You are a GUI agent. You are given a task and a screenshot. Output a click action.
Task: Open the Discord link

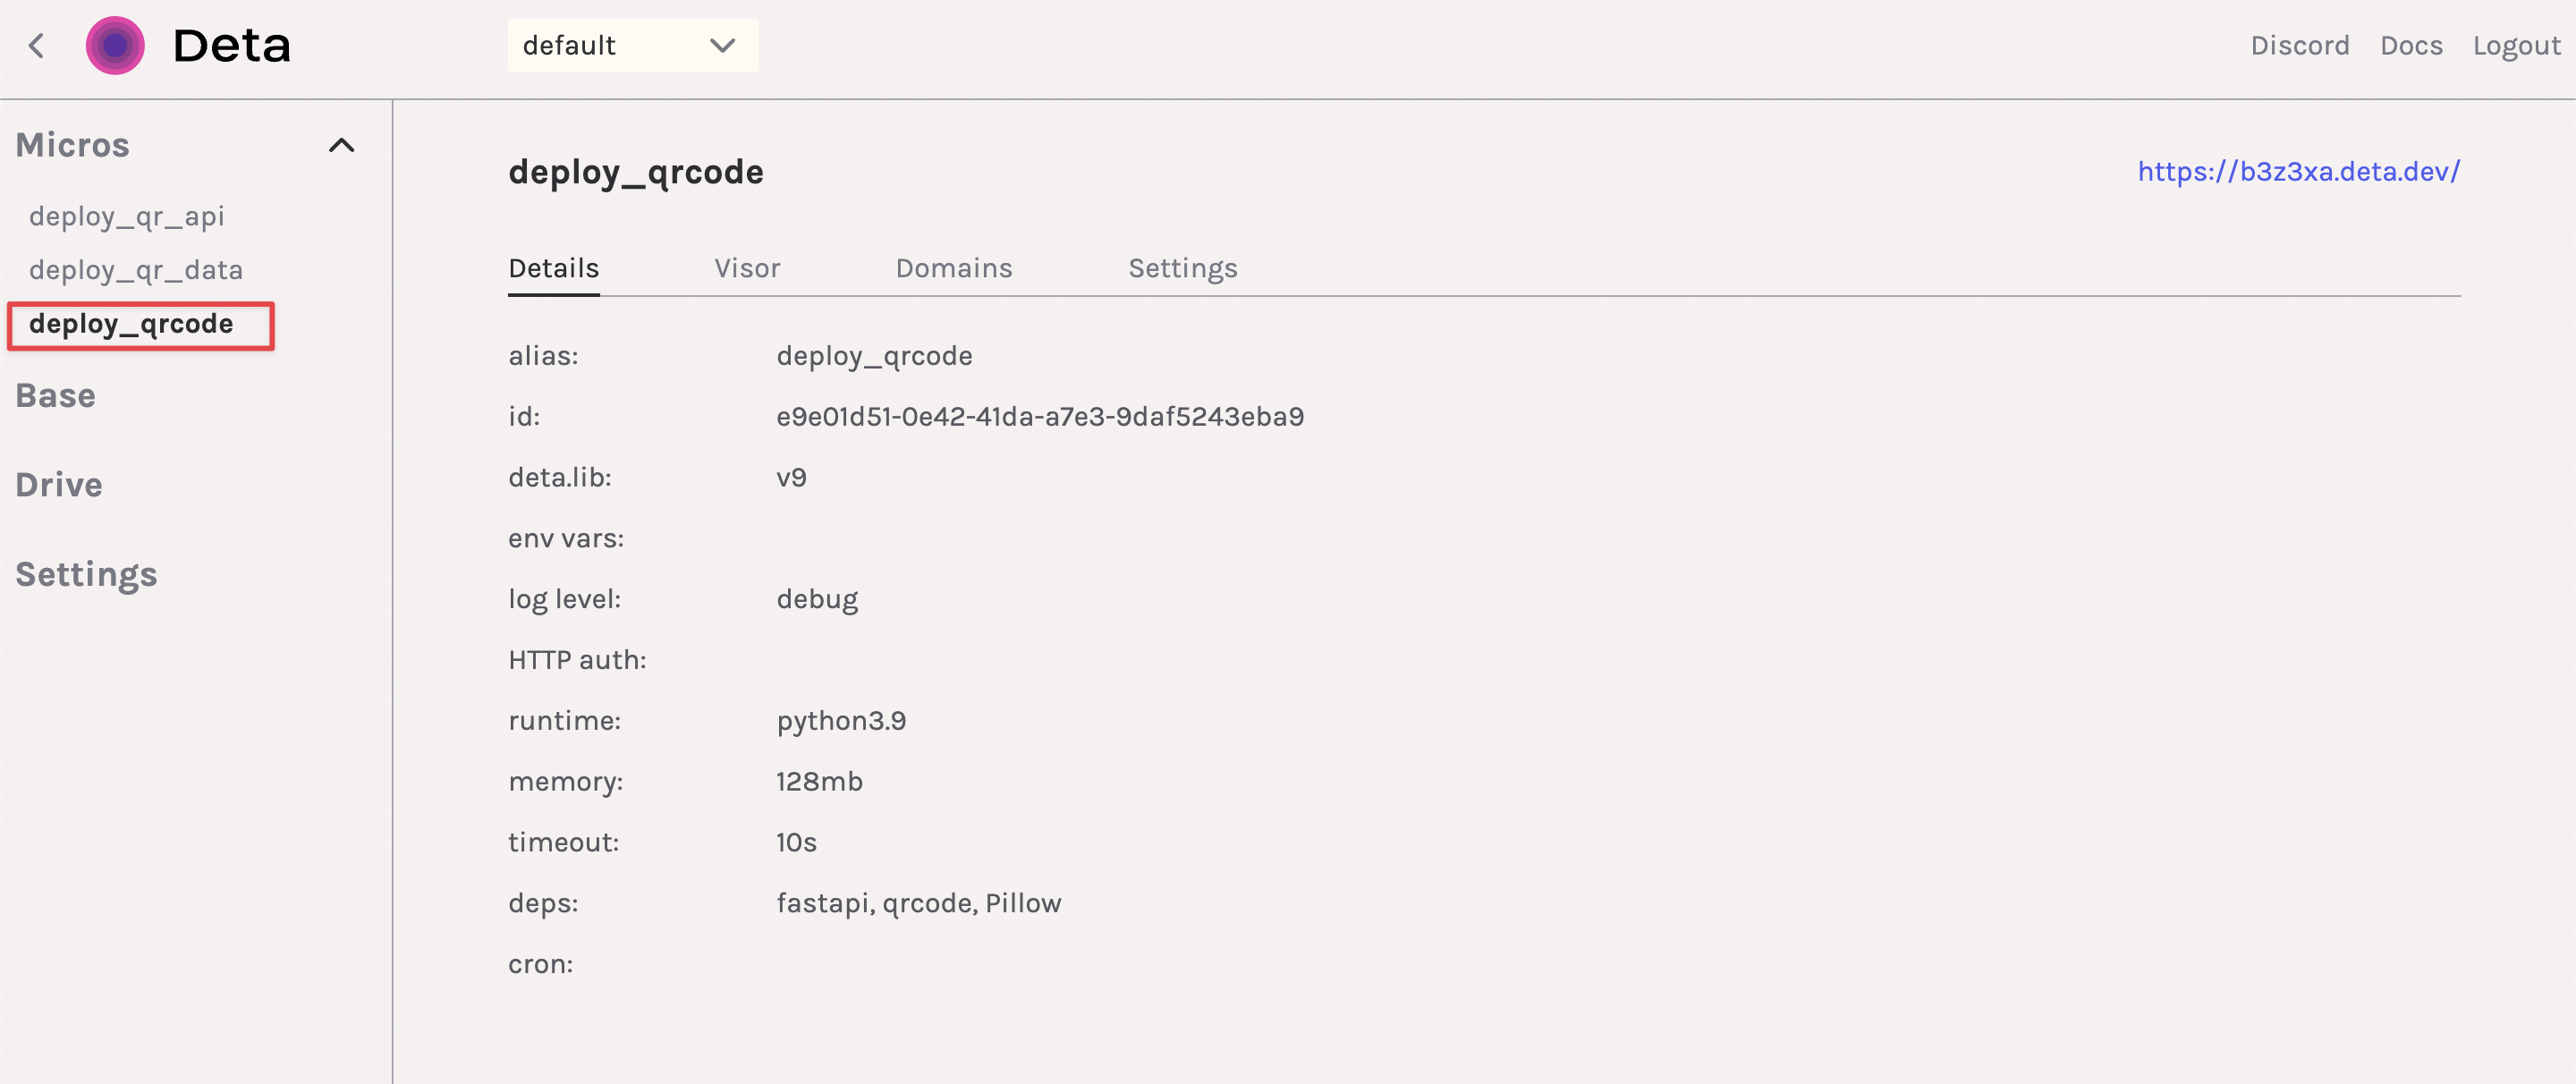[2299, 46]
